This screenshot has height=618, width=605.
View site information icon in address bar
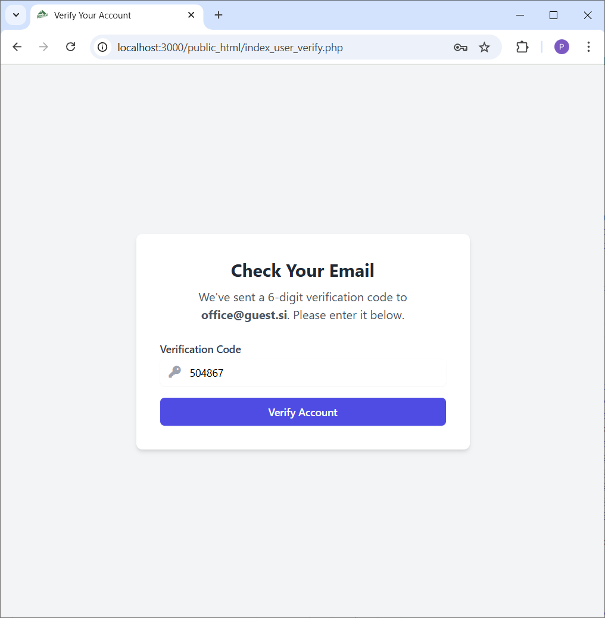pyautogui.click(x=102, y=47)
